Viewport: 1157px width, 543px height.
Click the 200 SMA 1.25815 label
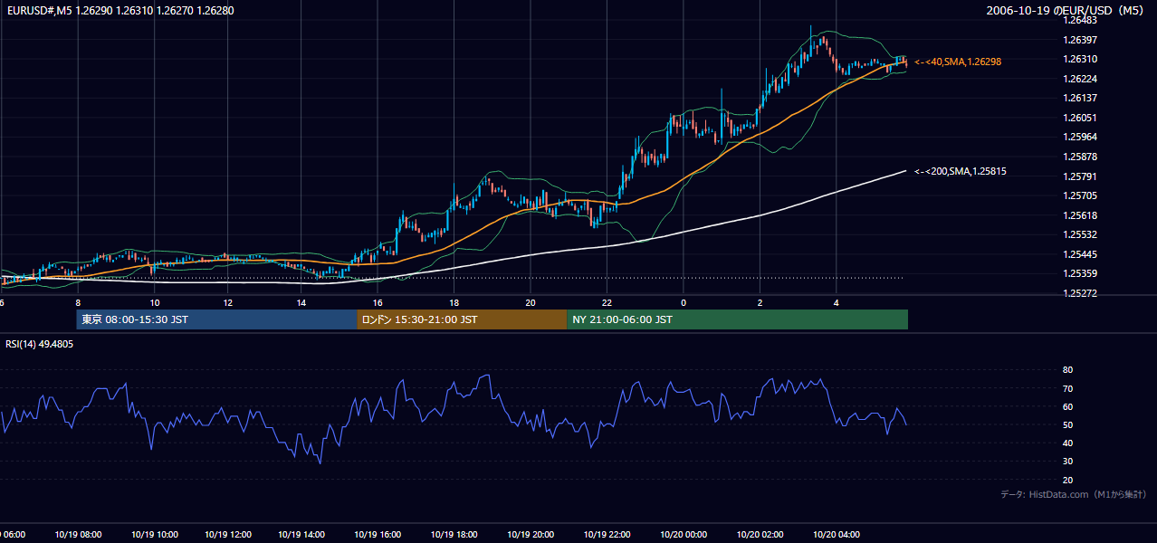point(961,171)
